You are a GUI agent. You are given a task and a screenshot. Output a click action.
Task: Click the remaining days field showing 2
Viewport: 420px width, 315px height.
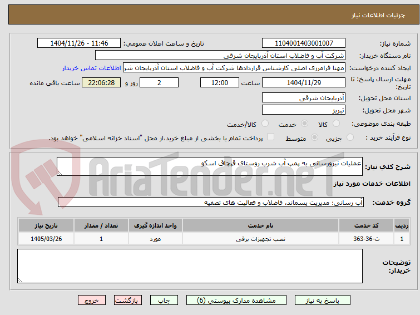[x=159, y=82]
